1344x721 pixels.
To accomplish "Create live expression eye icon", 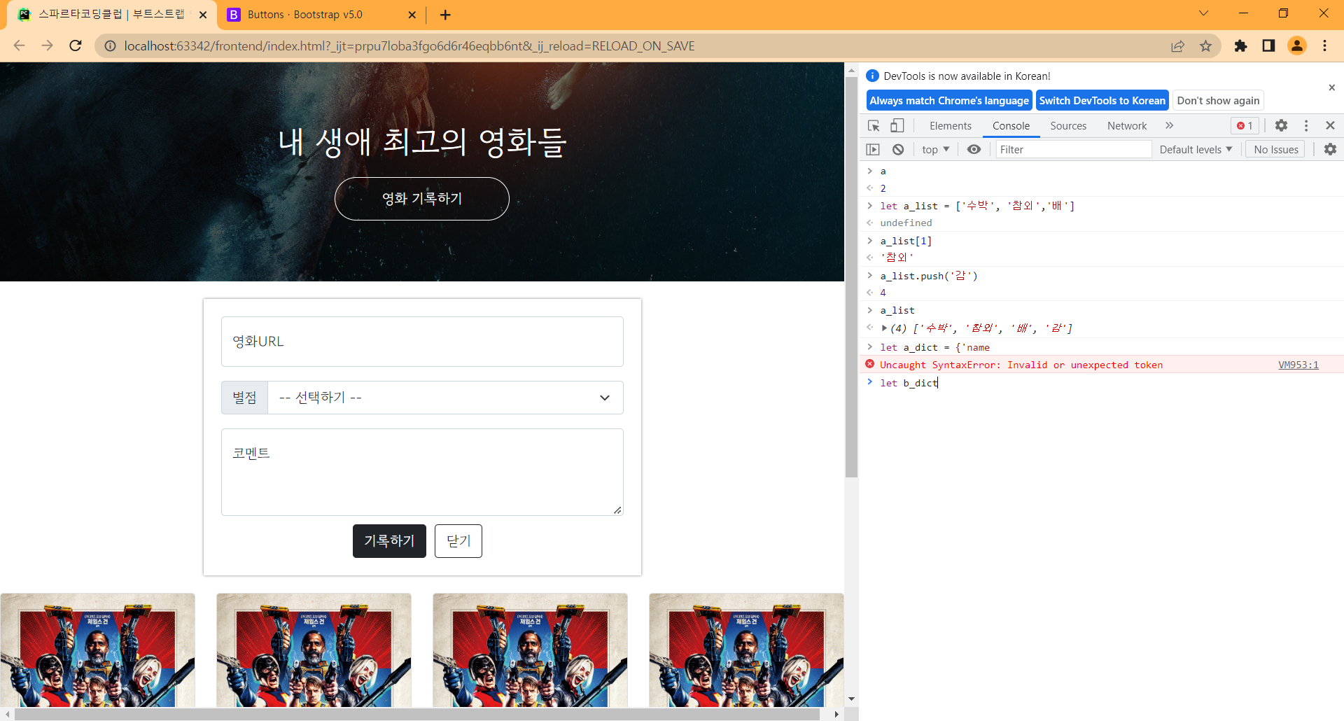I will (974, 149).
